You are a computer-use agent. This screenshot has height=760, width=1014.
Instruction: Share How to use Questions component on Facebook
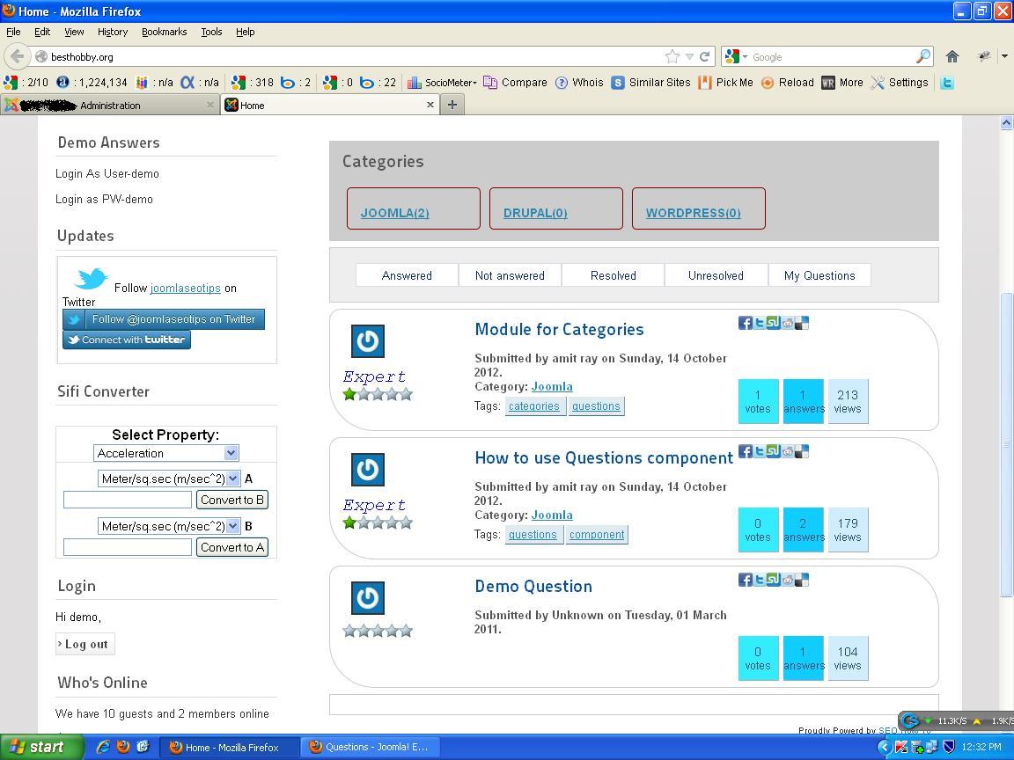pos(745,451)
